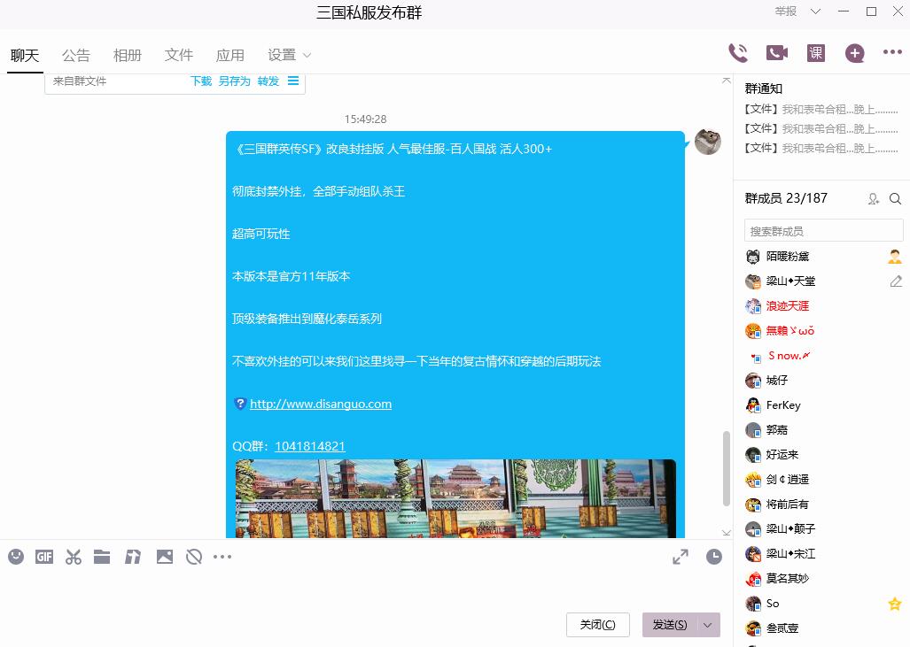Open the three-dots more menu at top right
The width and height of the screenshot is (910, 647).
(892, 52)
